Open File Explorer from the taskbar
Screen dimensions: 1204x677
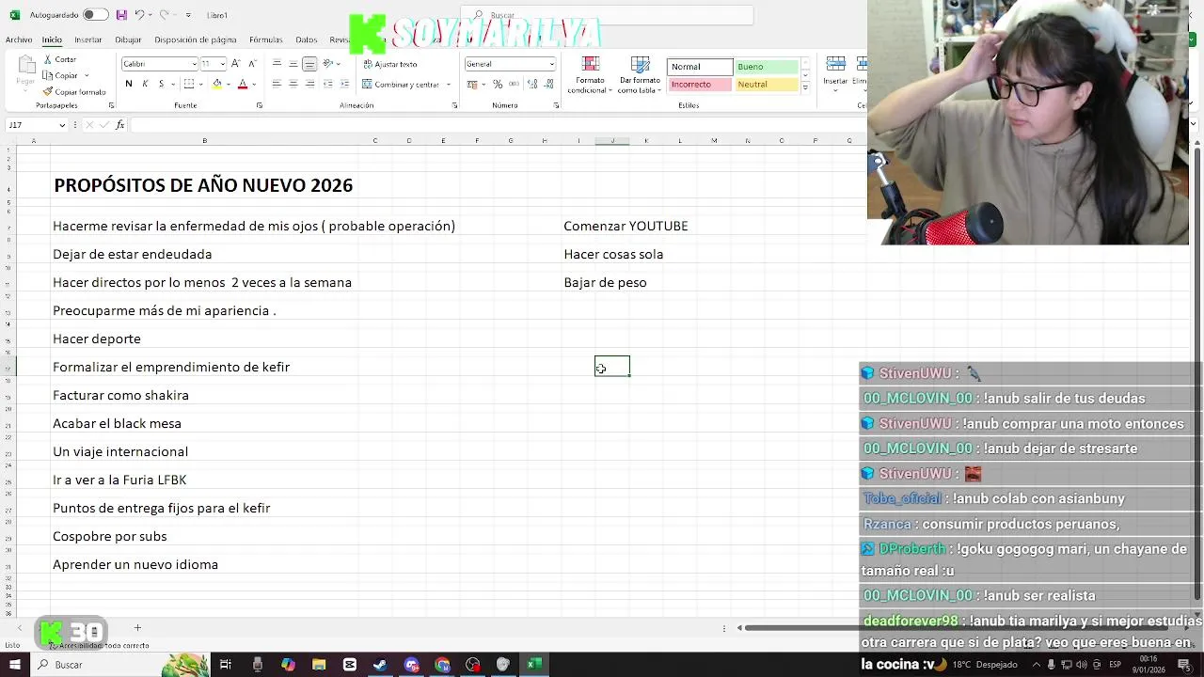coord(319,665)
